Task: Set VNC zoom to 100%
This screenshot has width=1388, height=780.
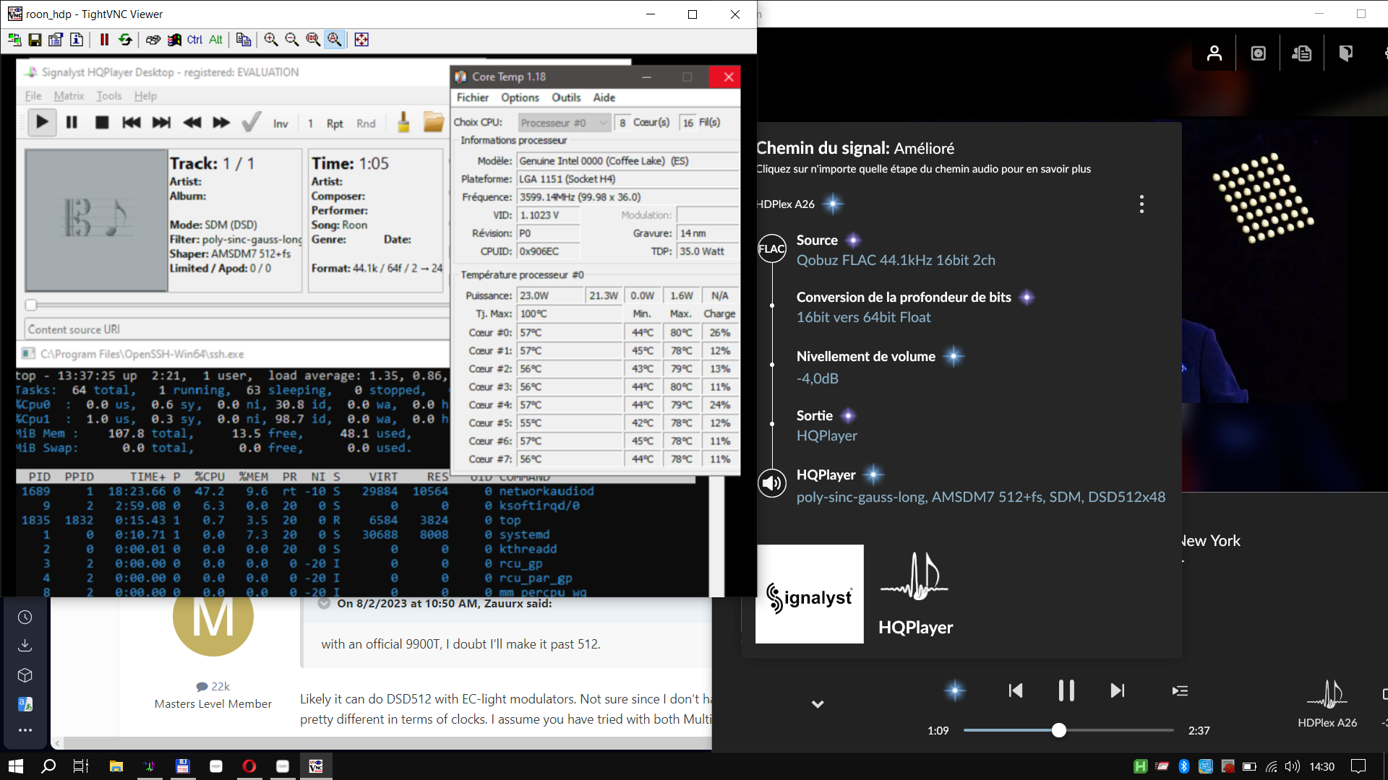Action: click(313, 40)
